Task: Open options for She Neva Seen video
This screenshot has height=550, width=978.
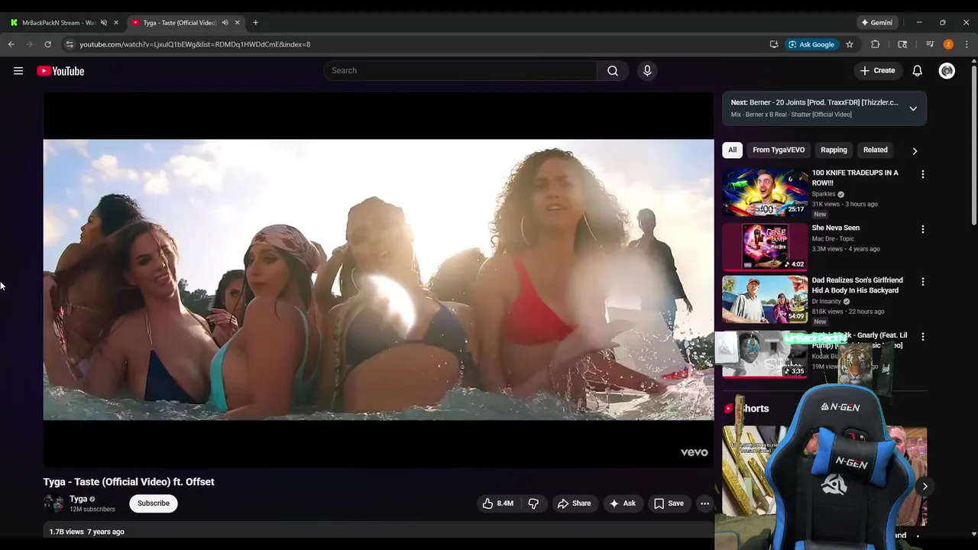Action: pyautogui.click(x=922, y=229)
